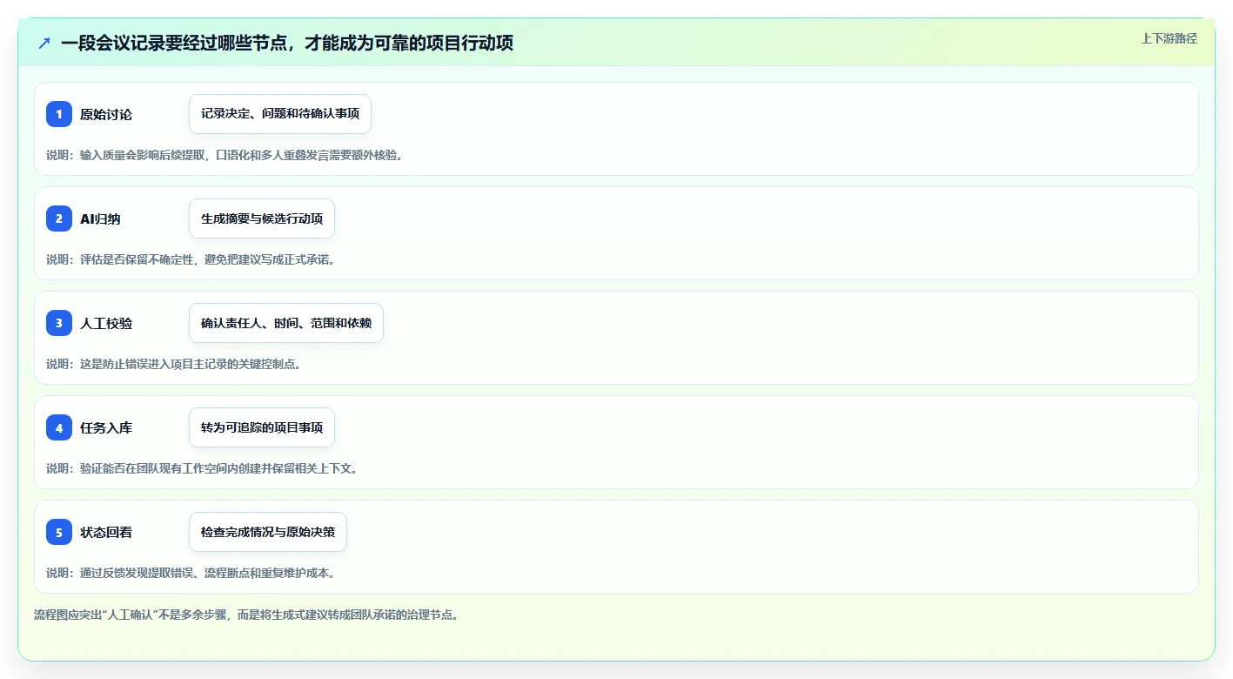Click the step 4 number badge
This screenshot has height=679, width=1233.
[x=59, y=427]
